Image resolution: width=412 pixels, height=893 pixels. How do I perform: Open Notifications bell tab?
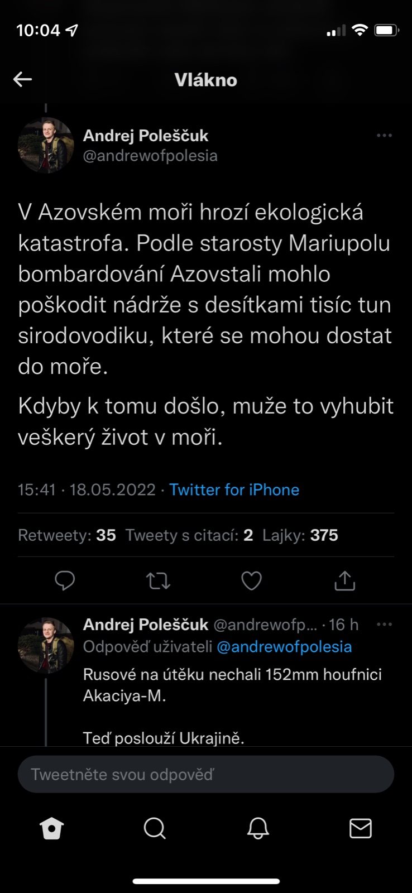coord(258,829)
